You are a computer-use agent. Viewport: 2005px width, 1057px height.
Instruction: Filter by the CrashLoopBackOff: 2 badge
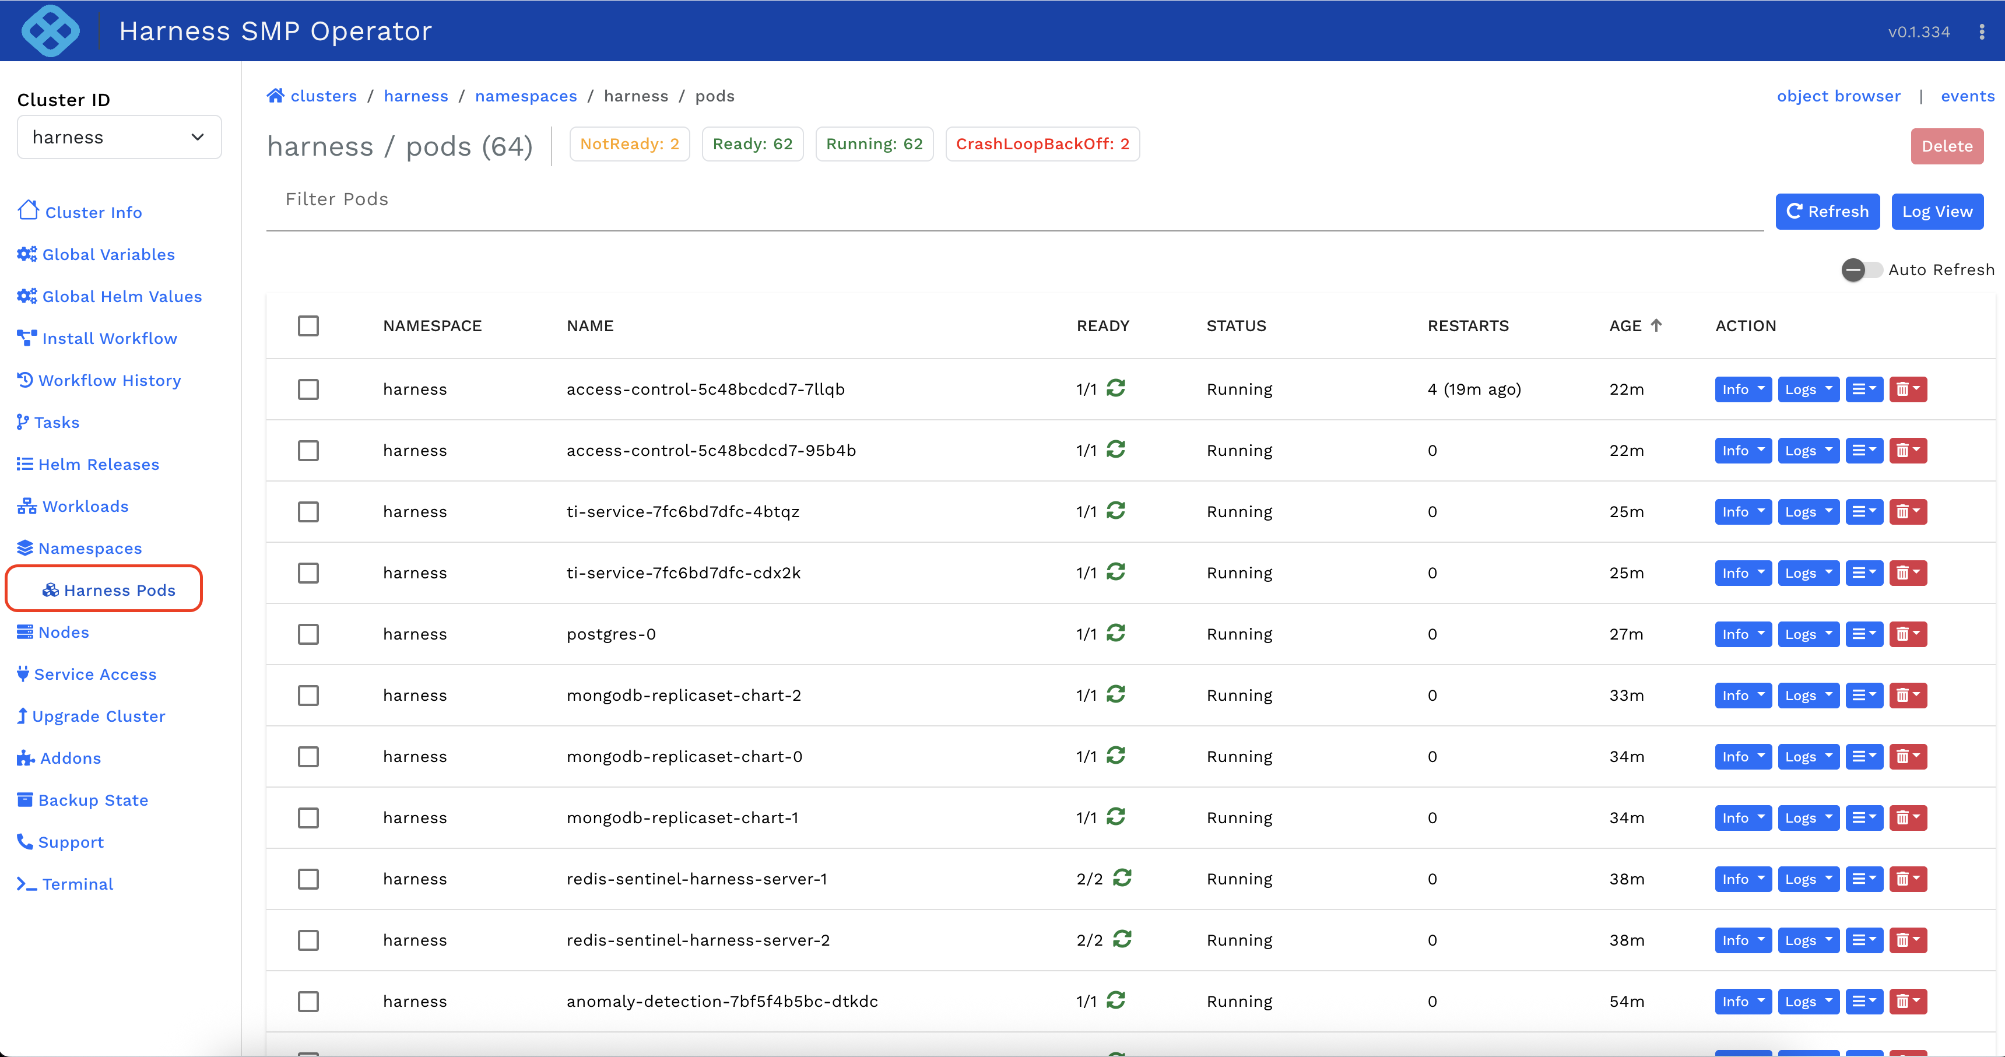click(x=1042, y=144)
